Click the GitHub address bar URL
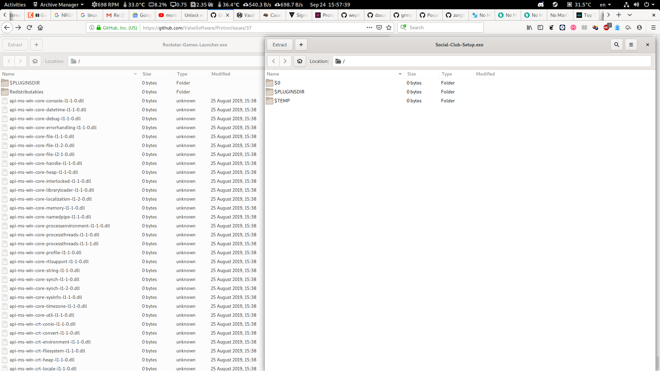Screen dimensions: 660x371 [197, 28]
